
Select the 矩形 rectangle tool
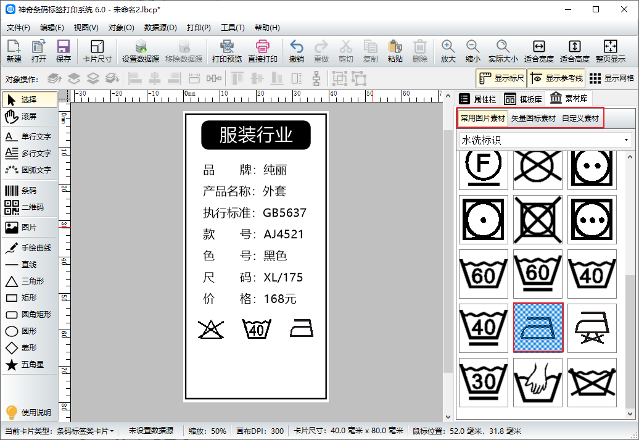point(30,298)
